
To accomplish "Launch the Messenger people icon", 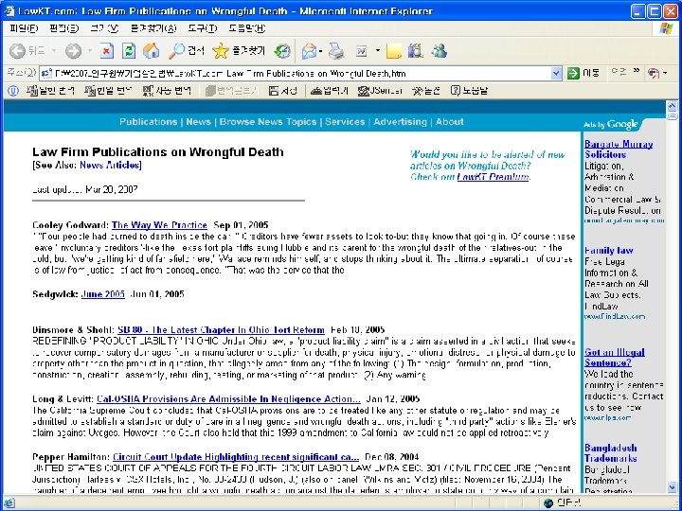I will [439, 51].
